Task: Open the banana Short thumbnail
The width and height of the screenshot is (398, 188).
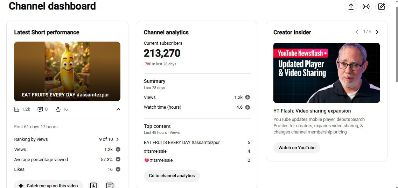Action: coord(67,71)
